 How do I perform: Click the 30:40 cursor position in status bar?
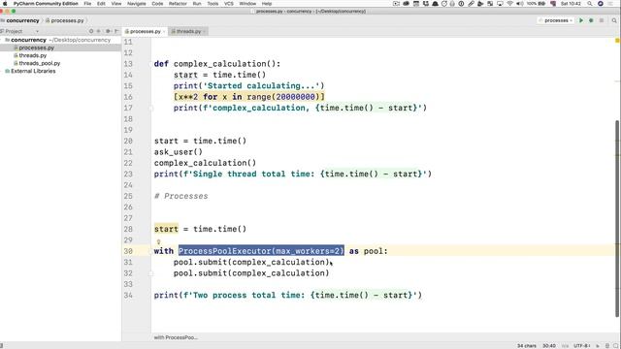549,346
